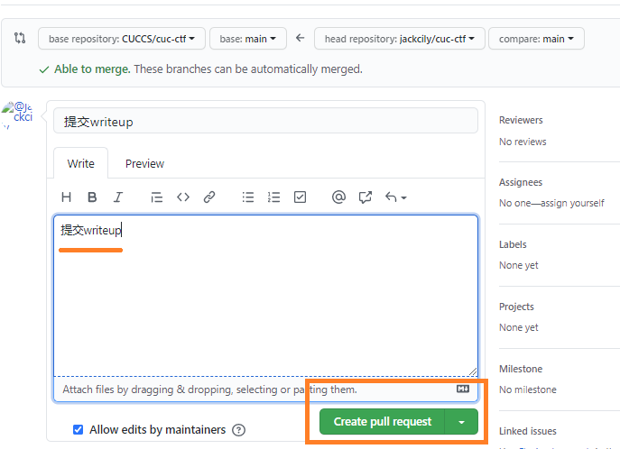Click 'None yet' under Projects

[x=518, y=327]
